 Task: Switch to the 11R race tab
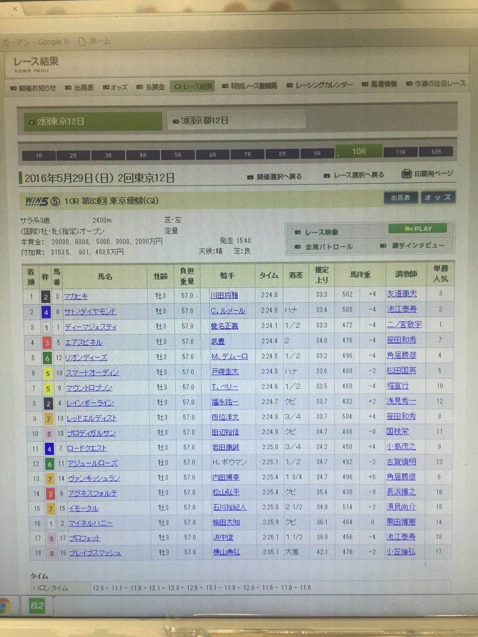pos(400,152)
